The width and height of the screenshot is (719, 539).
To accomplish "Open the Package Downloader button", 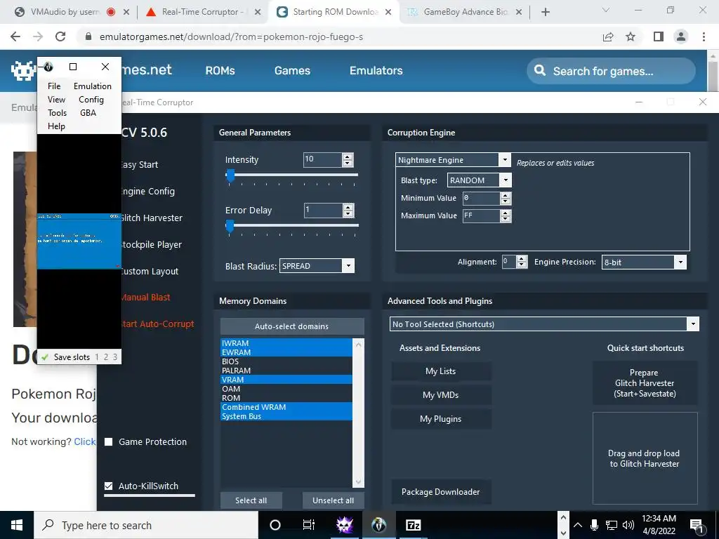I will (441, 492).
